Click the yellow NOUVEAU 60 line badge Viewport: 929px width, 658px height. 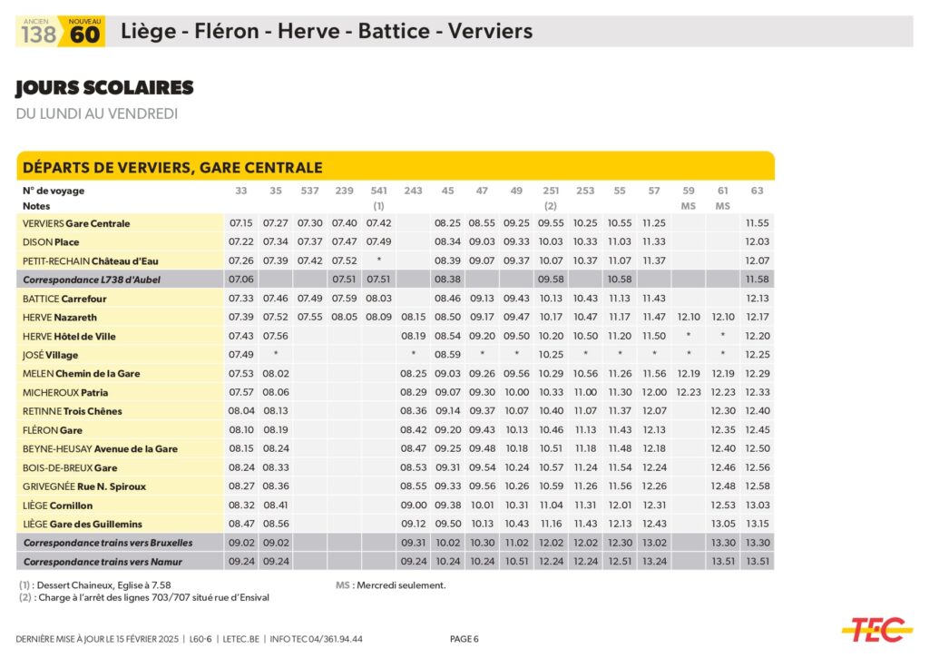(x=84, y=32)
